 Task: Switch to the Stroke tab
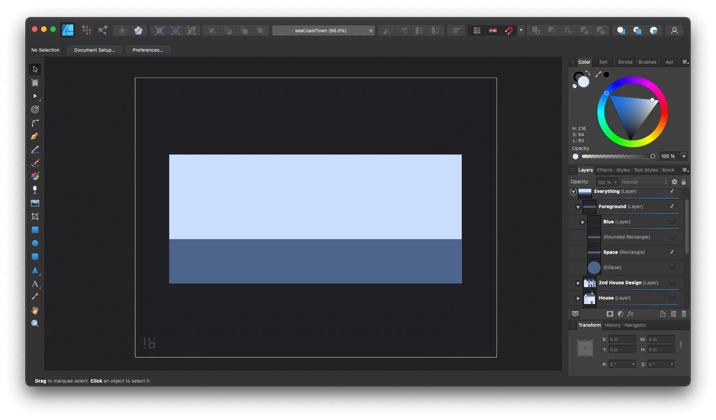[625, 62]
